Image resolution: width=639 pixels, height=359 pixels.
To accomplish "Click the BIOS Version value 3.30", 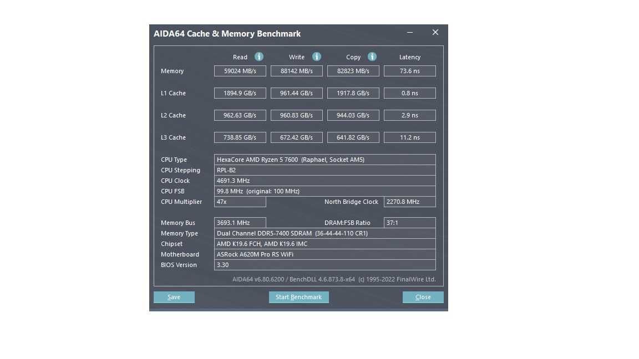I will (x=325, y=265).
